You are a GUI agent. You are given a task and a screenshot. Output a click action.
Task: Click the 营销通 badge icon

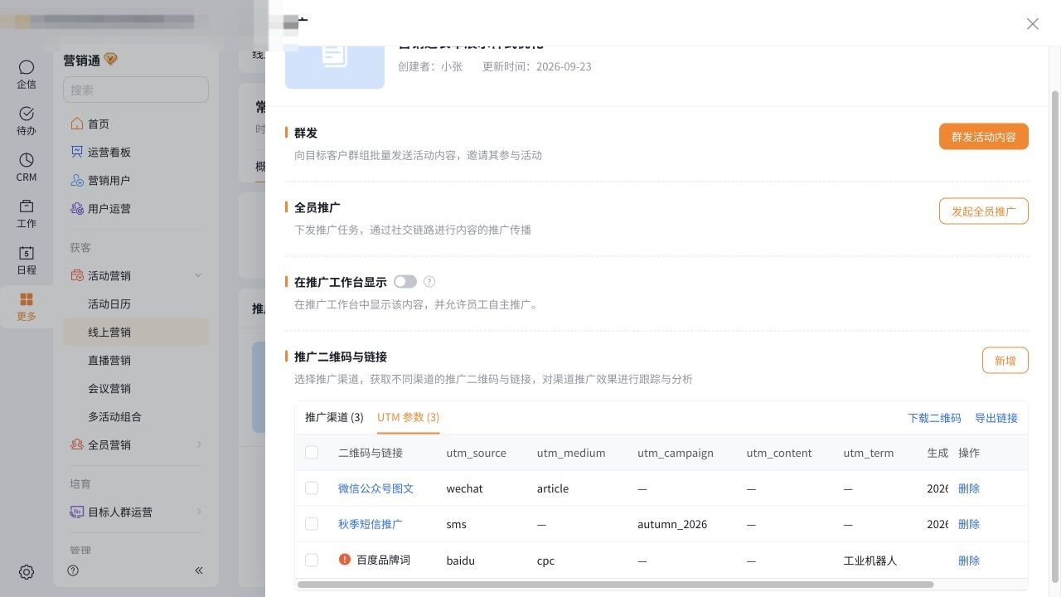click(111, 60)
